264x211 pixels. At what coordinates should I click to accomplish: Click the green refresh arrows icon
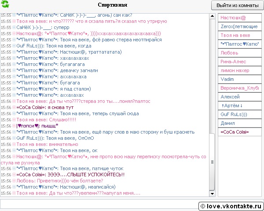tap(5, 5)
